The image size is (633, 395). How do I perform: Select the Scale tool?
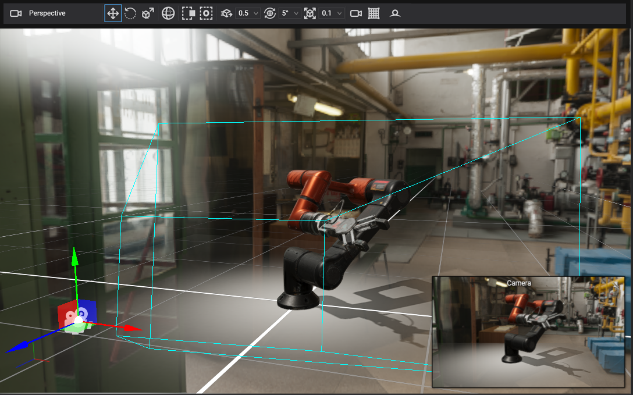coord(148,13)
